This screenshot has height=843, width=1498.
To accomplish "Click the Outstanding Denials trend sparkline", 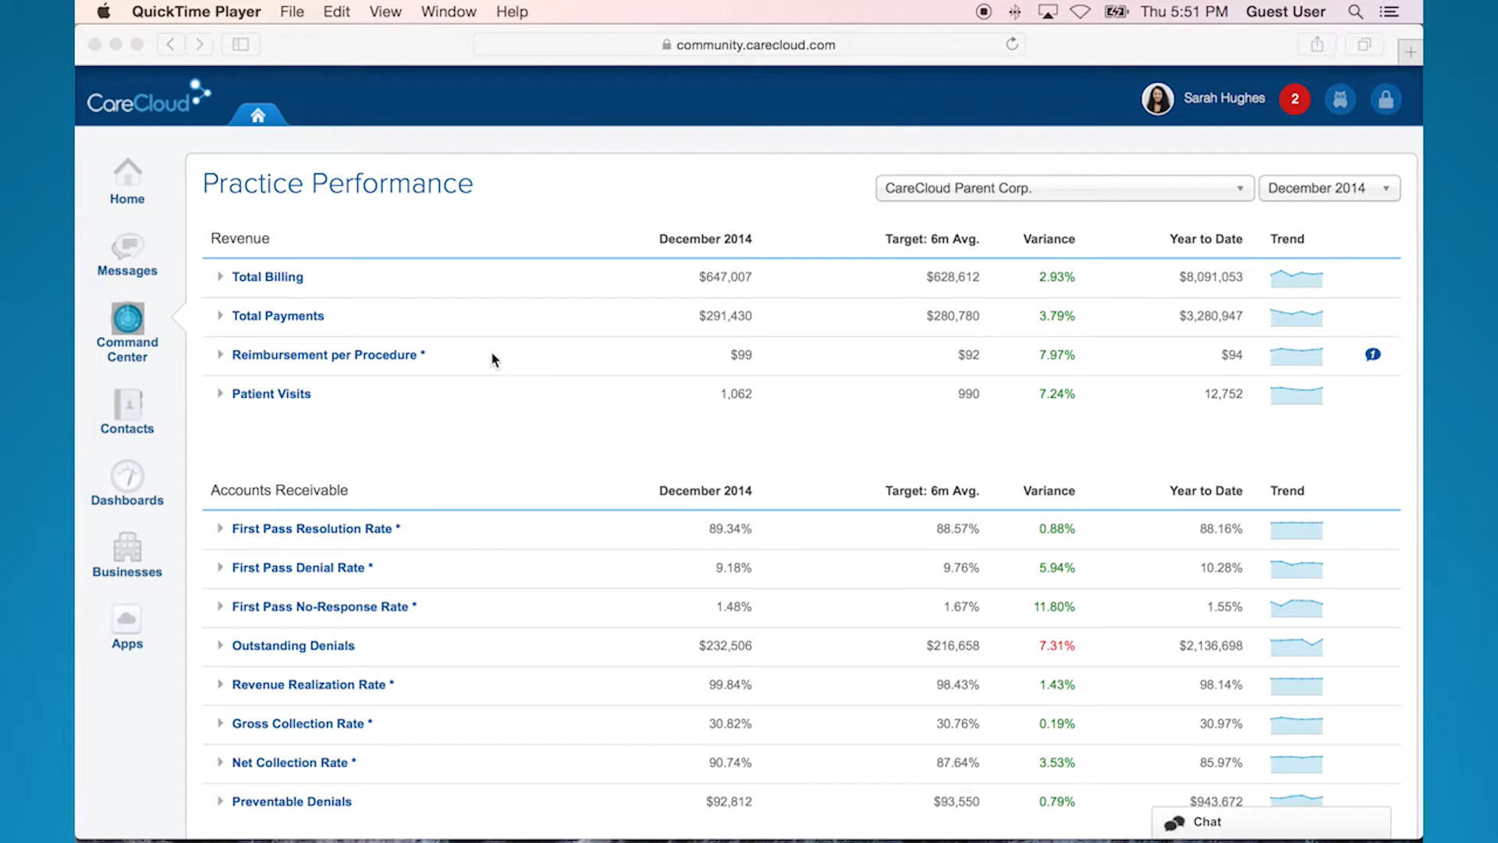I will point(1297,646).
